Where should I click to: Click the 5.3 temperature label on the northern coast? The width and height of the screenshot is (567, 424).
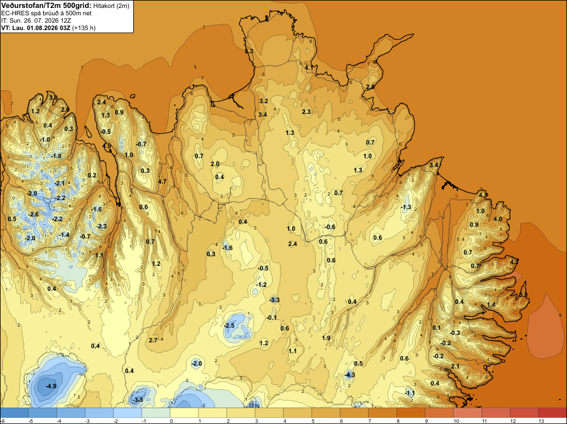(249, 52)
